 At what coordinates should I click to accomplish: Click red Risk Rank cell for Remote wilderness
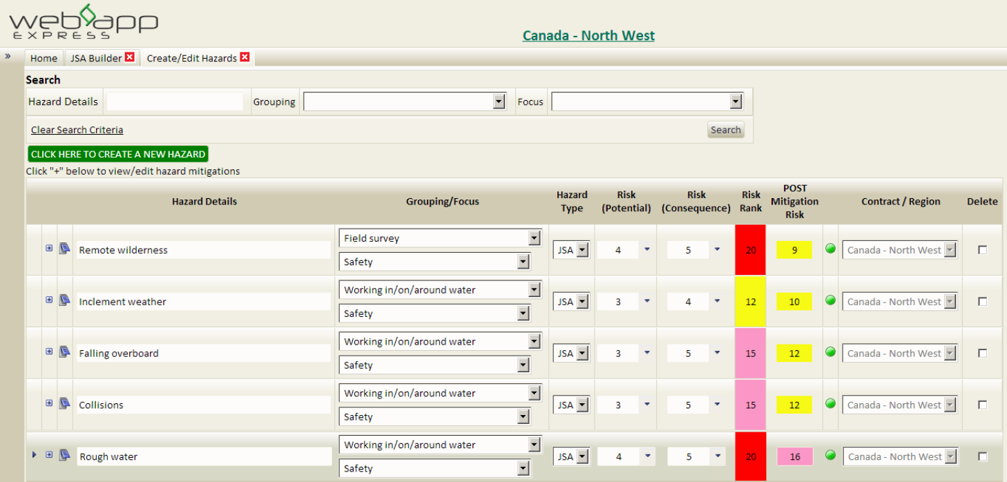tap(751, 250)
